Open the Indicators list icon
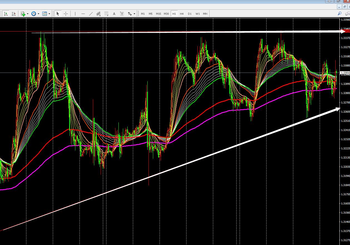Image resolution: width=350 pixels, height=245 pixels. [x=23, y=14]
